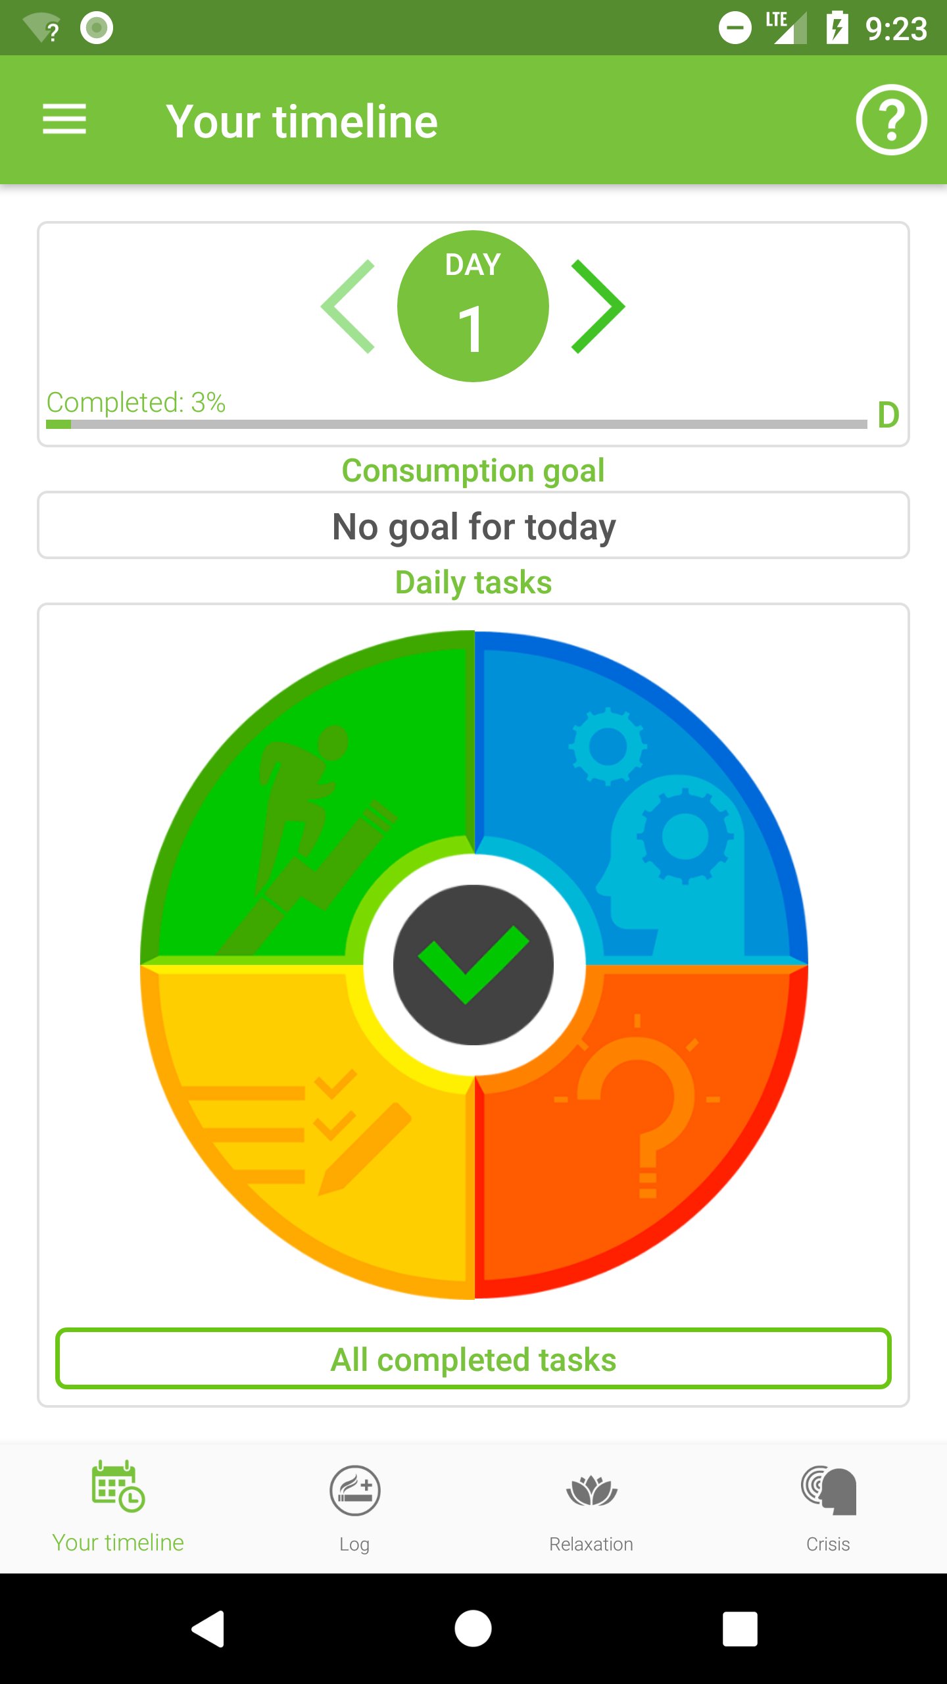Open the No goal for today box
This screenshot has height=1684, width=947.
(x=473, y=526)
